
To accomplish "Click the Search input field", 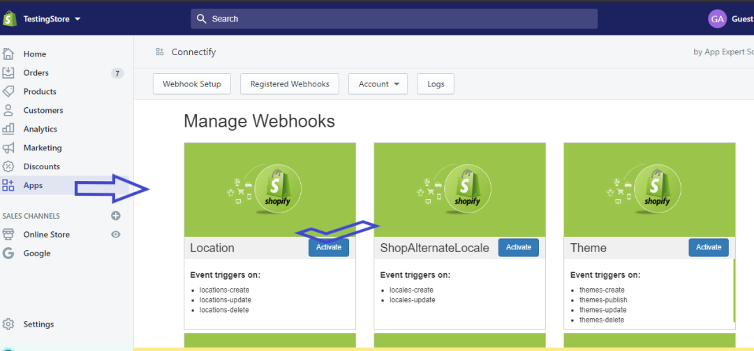I will (x=394, y=19).
